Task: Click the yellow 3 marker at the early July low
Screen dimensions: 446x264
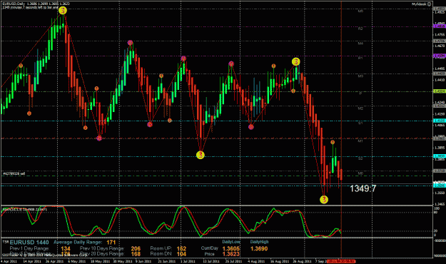Action: coord(201,155)
